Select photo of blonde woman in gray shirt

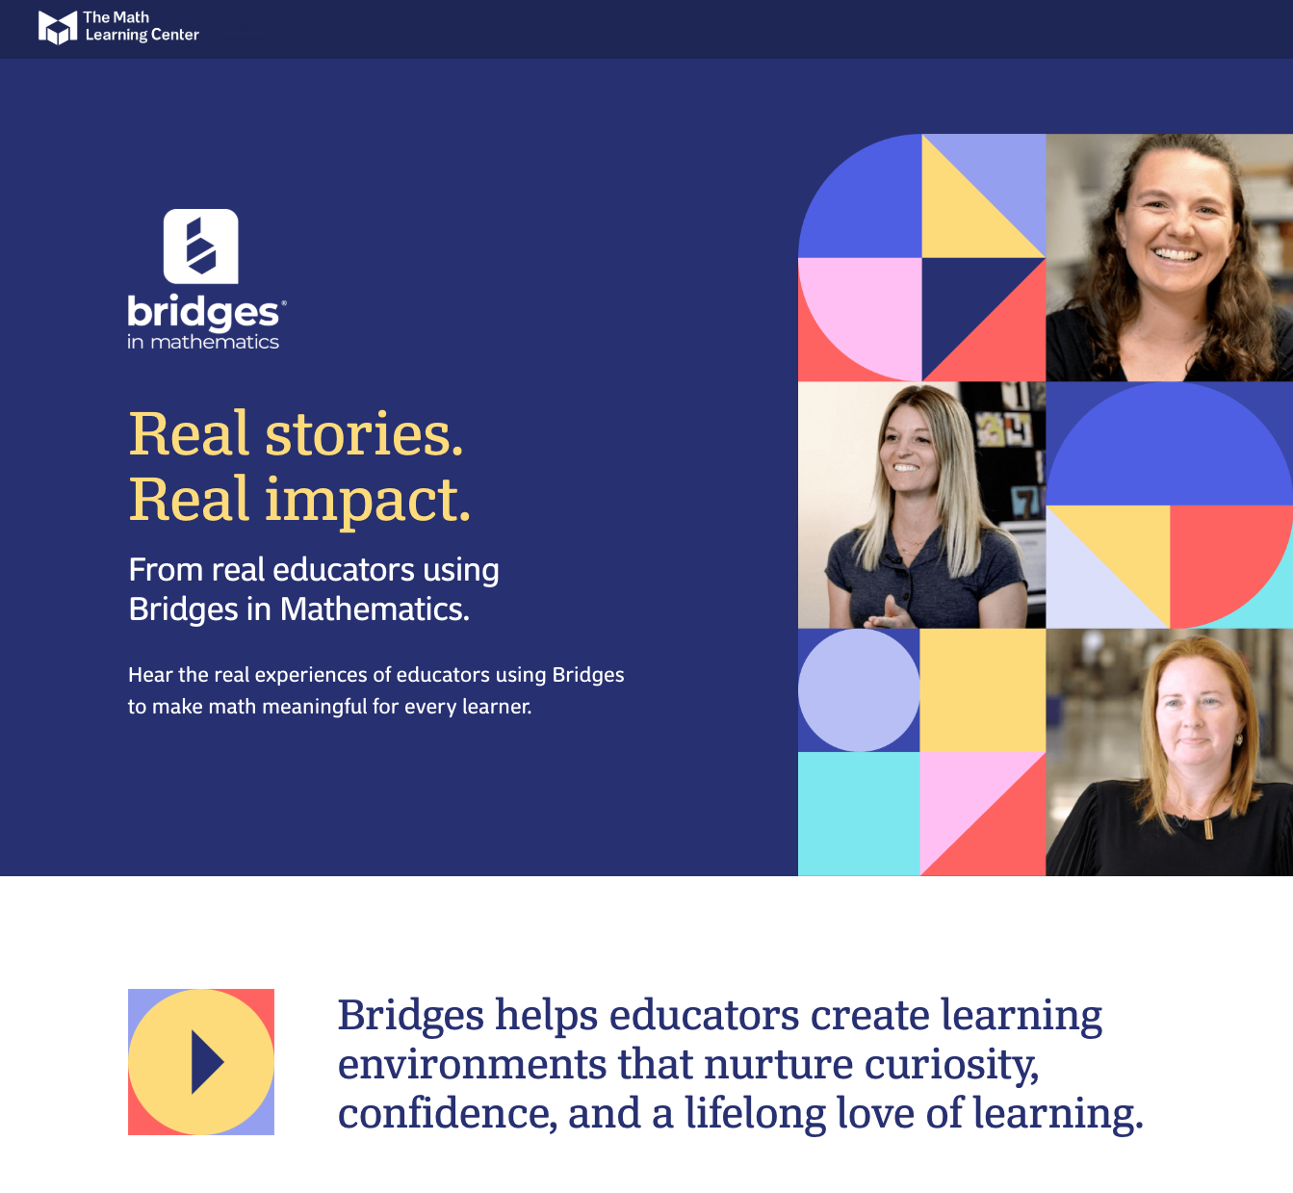(x=921, y=506)
